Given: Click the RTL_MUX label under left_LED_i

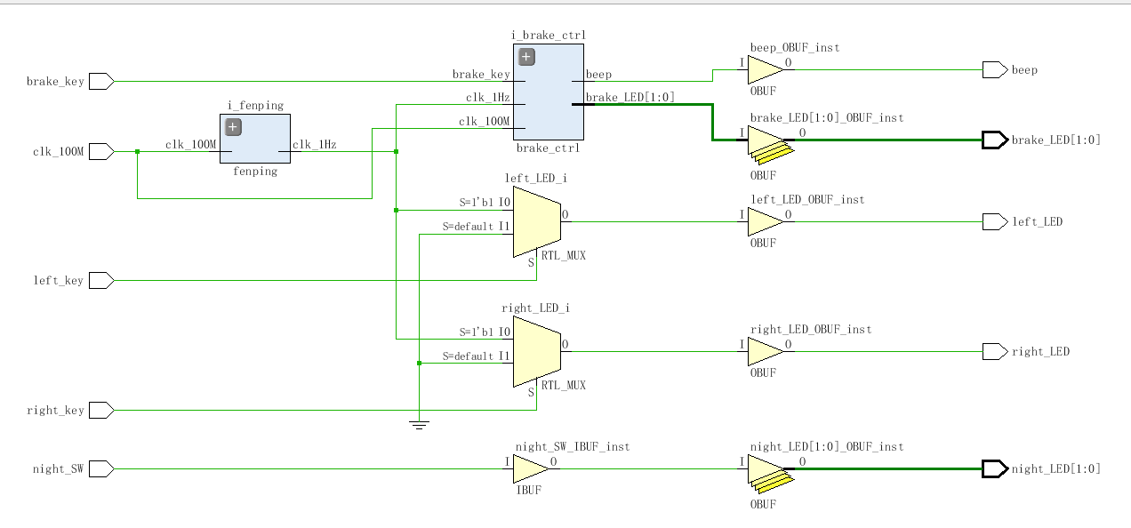Looking at the screenshot, I should (564, 255).
